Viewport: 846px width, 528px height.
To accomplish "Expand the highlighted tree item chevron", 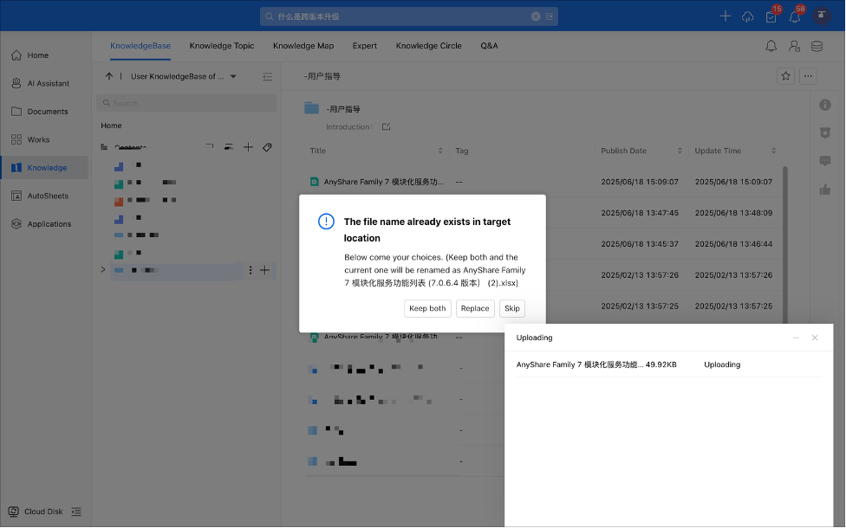I will pyautogui.click(x=103, y=270).
